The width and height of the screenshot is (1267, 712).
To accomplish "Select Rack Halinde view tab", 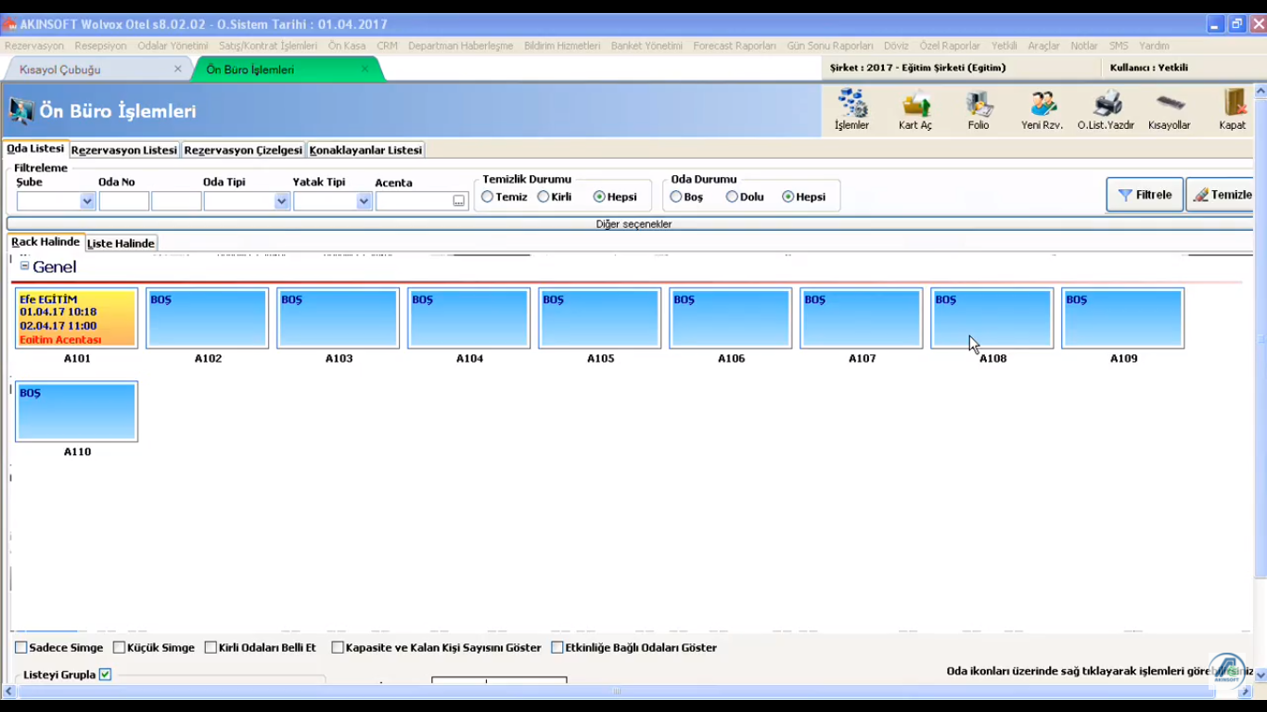I will (45, 242).
